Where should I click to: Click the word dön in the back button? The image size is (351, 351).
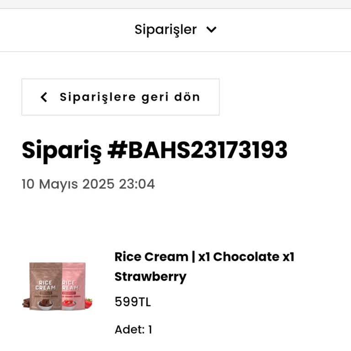[187, 97]
